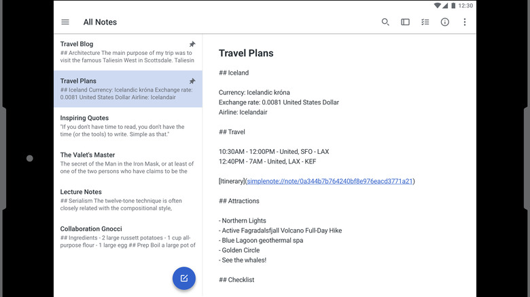The image size is (530, 297).
Task: Click the Fagradalsfjall Volcano Full-Day Hike item
Action: [x=280, y=231]
